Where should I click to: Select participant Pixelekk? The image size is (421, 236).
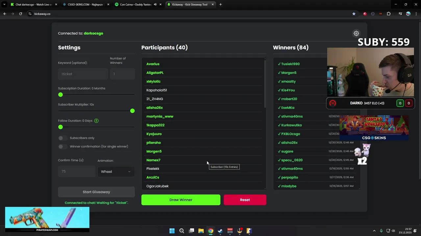[153, 169]
